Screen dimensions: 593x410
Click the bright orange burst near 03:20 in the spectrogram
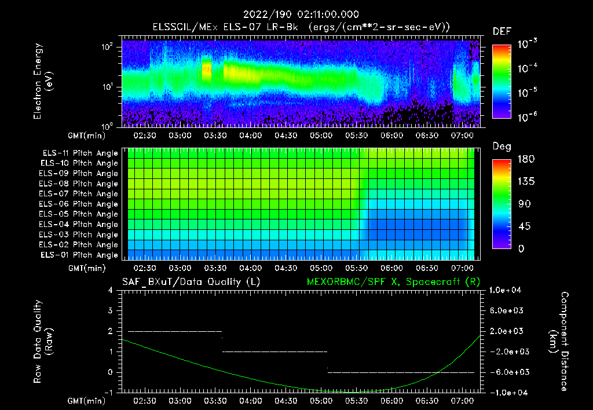pyautogui.click(x=207, y=69)
